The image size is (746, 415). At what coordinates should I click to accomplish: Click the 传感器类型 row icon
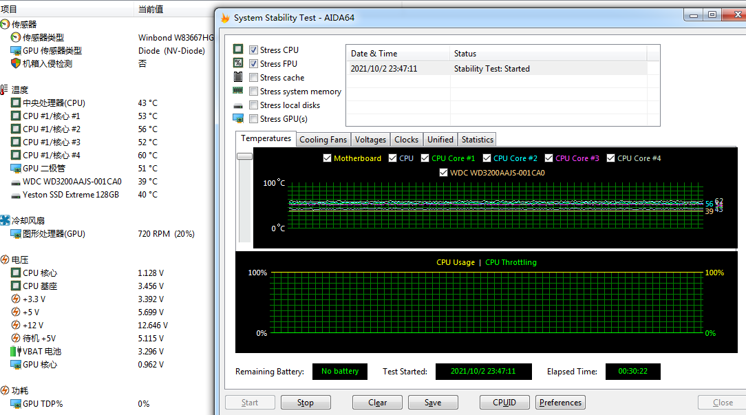(x=16, y=37)
